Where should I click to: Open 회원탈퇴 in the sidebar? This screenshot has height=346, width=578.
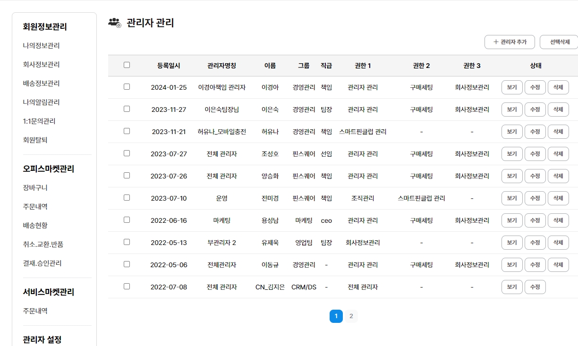[x=35, y=140]
